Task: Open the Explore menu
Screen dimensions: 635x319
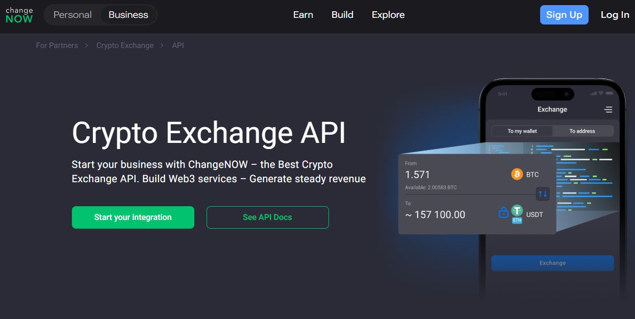Action: click(x=388, y=15)
